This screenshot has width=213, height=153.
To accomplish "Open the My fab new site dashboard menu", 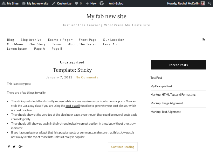I will [35, 4].
